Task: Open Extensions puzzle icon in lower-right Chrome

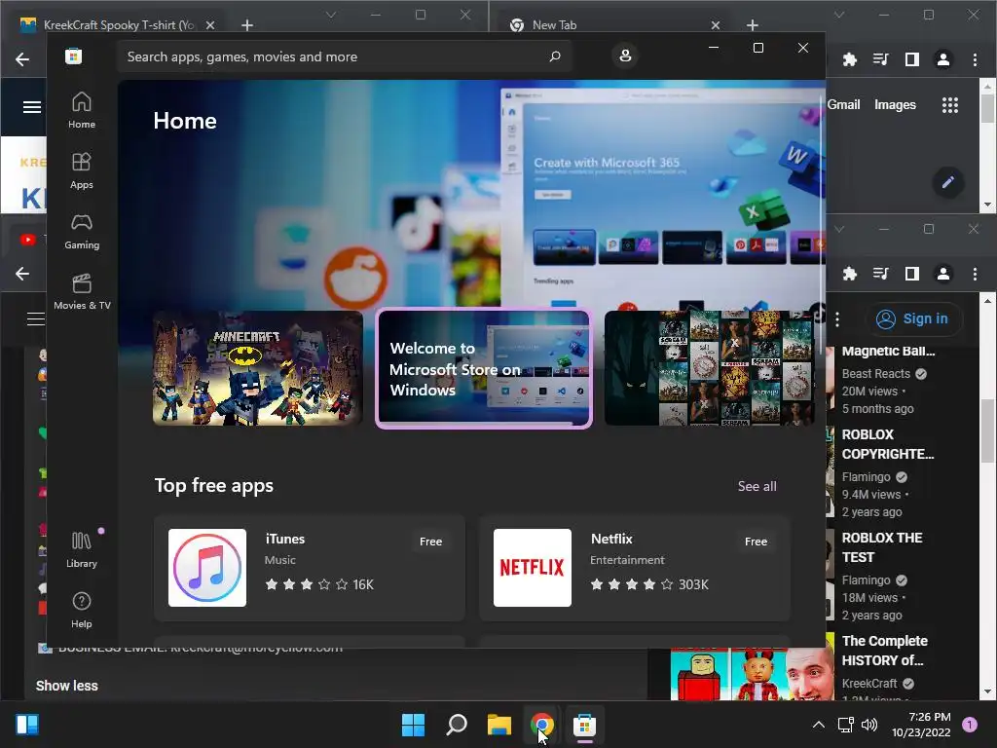Action: tap(849, 274)
